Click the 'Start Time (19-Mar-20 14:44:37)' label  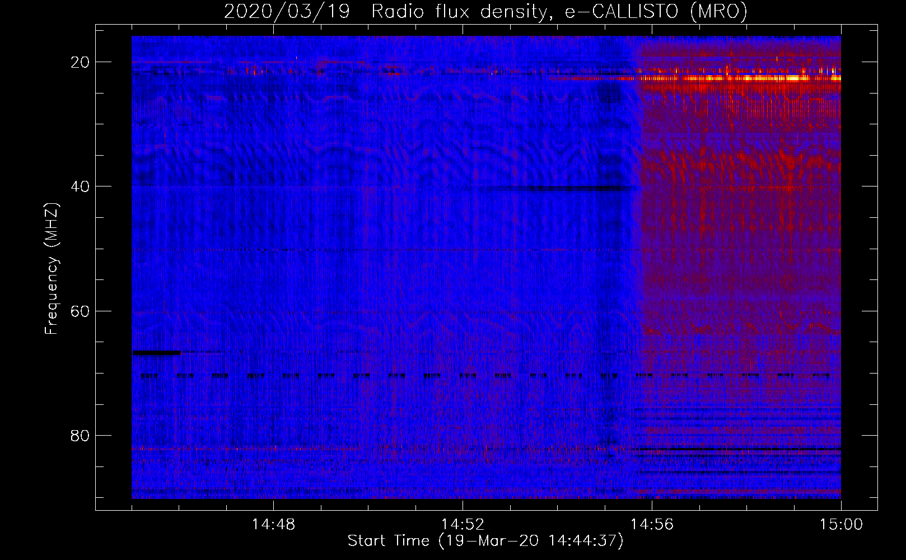pyautogui.click(x=485, y=541)
